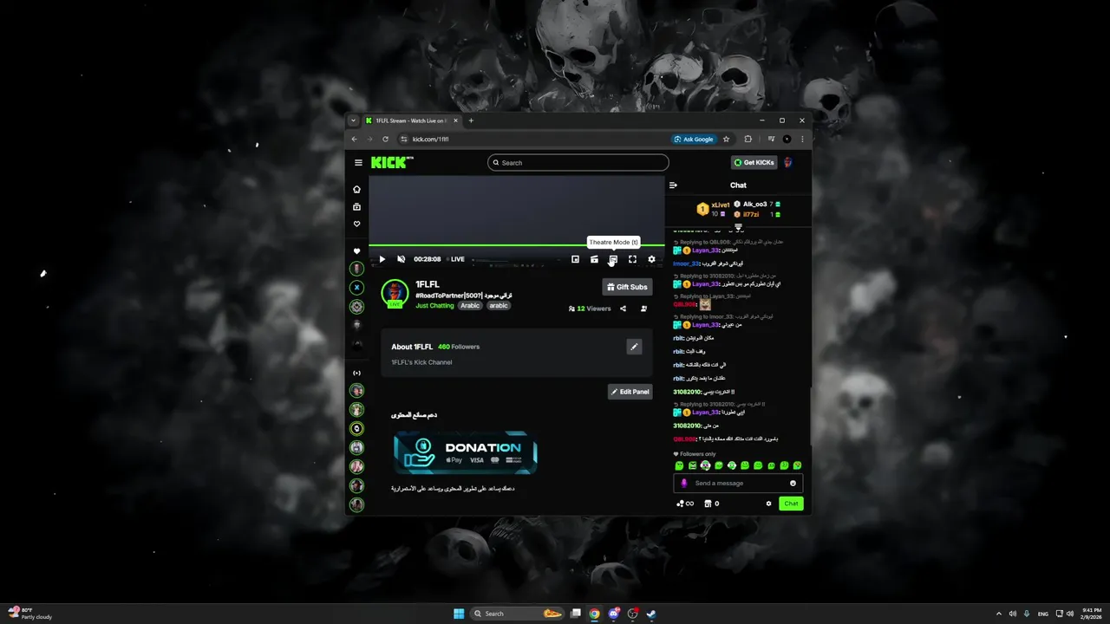
Task: Go back in browser history
Action: click(x=354, y=139)
